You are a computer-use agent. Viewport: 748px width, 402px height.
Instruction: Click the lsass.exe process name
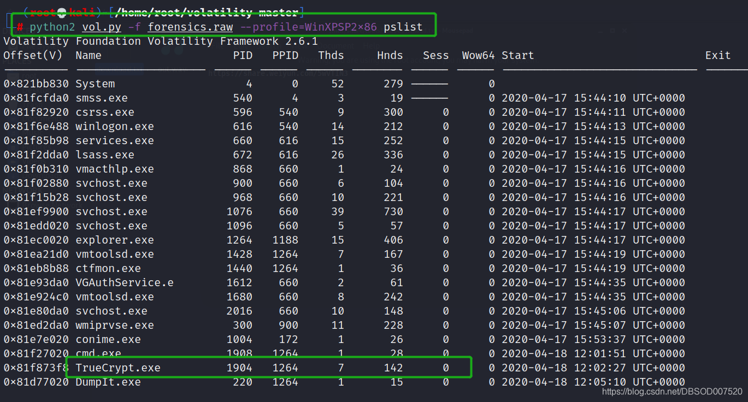[x=105, y=155]
